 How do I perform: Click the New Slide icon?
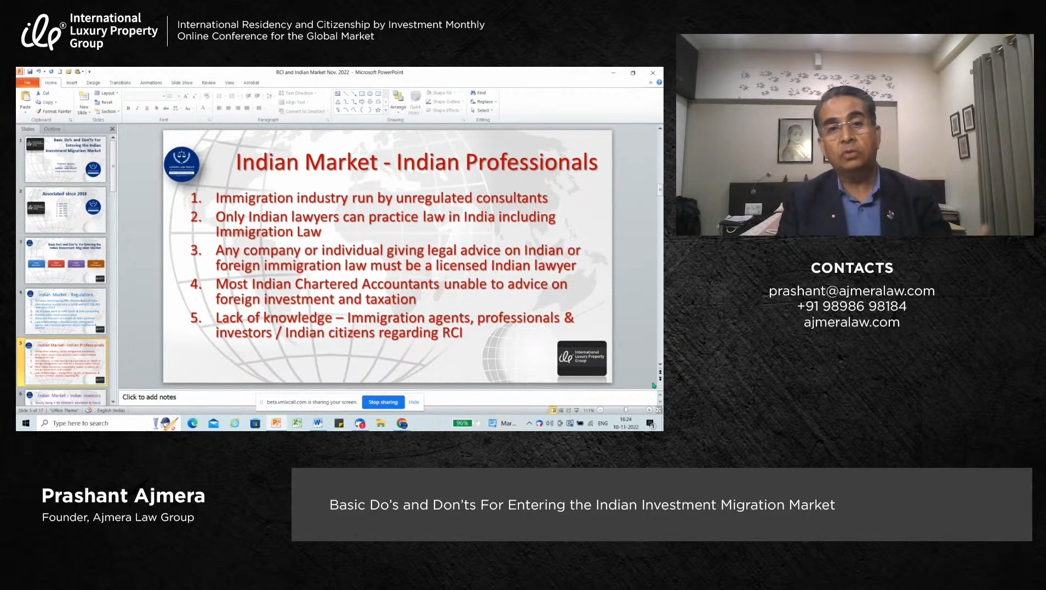83,98
